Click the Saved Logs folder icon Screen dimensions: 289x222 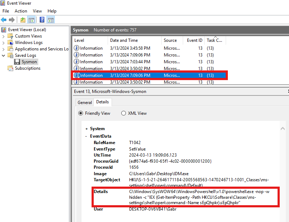[x=10, y=55]
